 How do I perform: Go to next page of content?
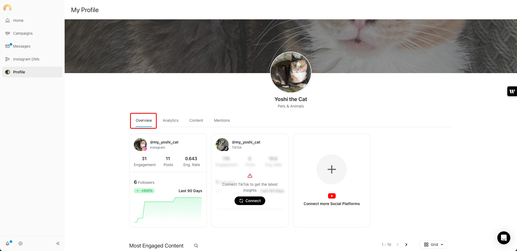(406, 245)
